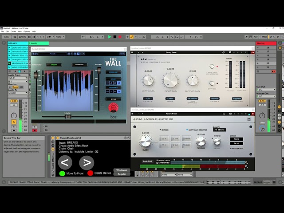Toggle Stereo Link in The Wall
This screenshot has height=213, width=284.
(x=114, y=72)
